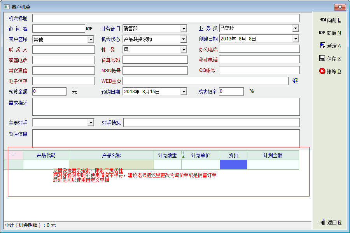Viewport: 350px width, 233px height.
Task: Expand the 主要对手 dropdown
Action: [91, 123]
